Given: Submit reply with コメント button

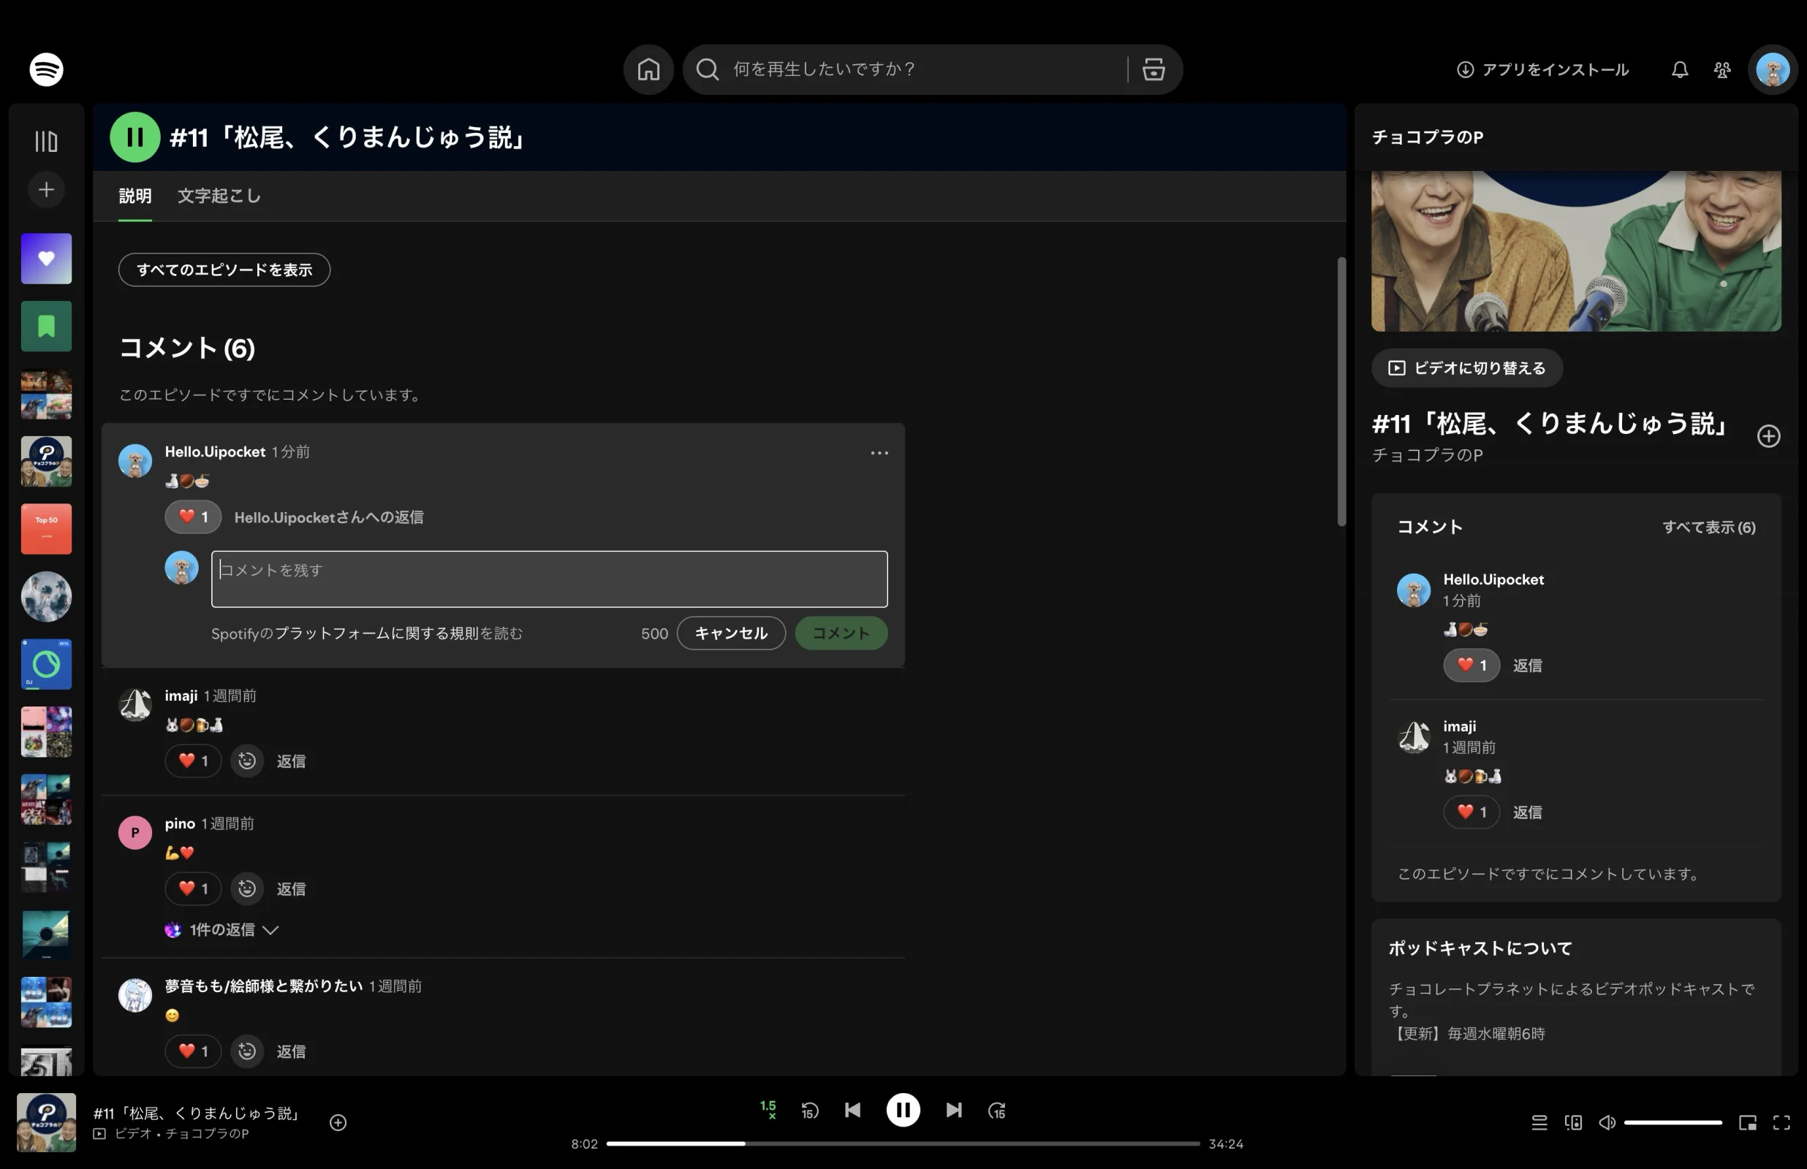Looking at the screenshot, I should pos(841,633).
